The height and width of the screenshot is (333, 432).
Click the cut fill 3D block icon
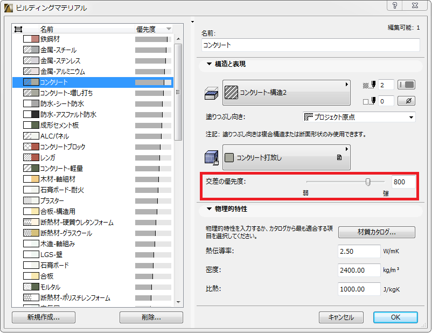[x=211, y=93]
